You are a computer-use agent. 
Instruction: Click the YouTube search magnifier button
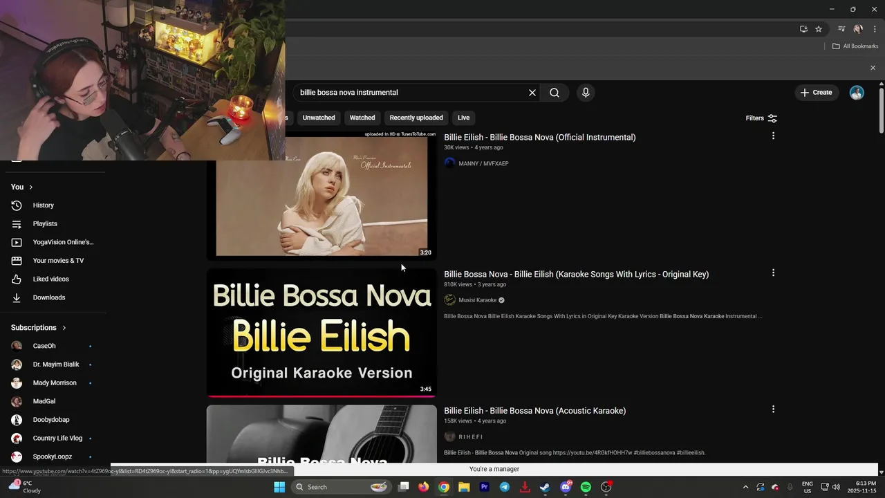(x=555, y=93)
